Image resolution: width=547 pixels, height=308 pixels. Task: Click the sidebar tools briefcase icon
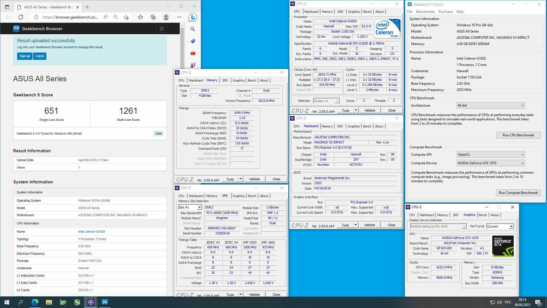coord(193,53)
